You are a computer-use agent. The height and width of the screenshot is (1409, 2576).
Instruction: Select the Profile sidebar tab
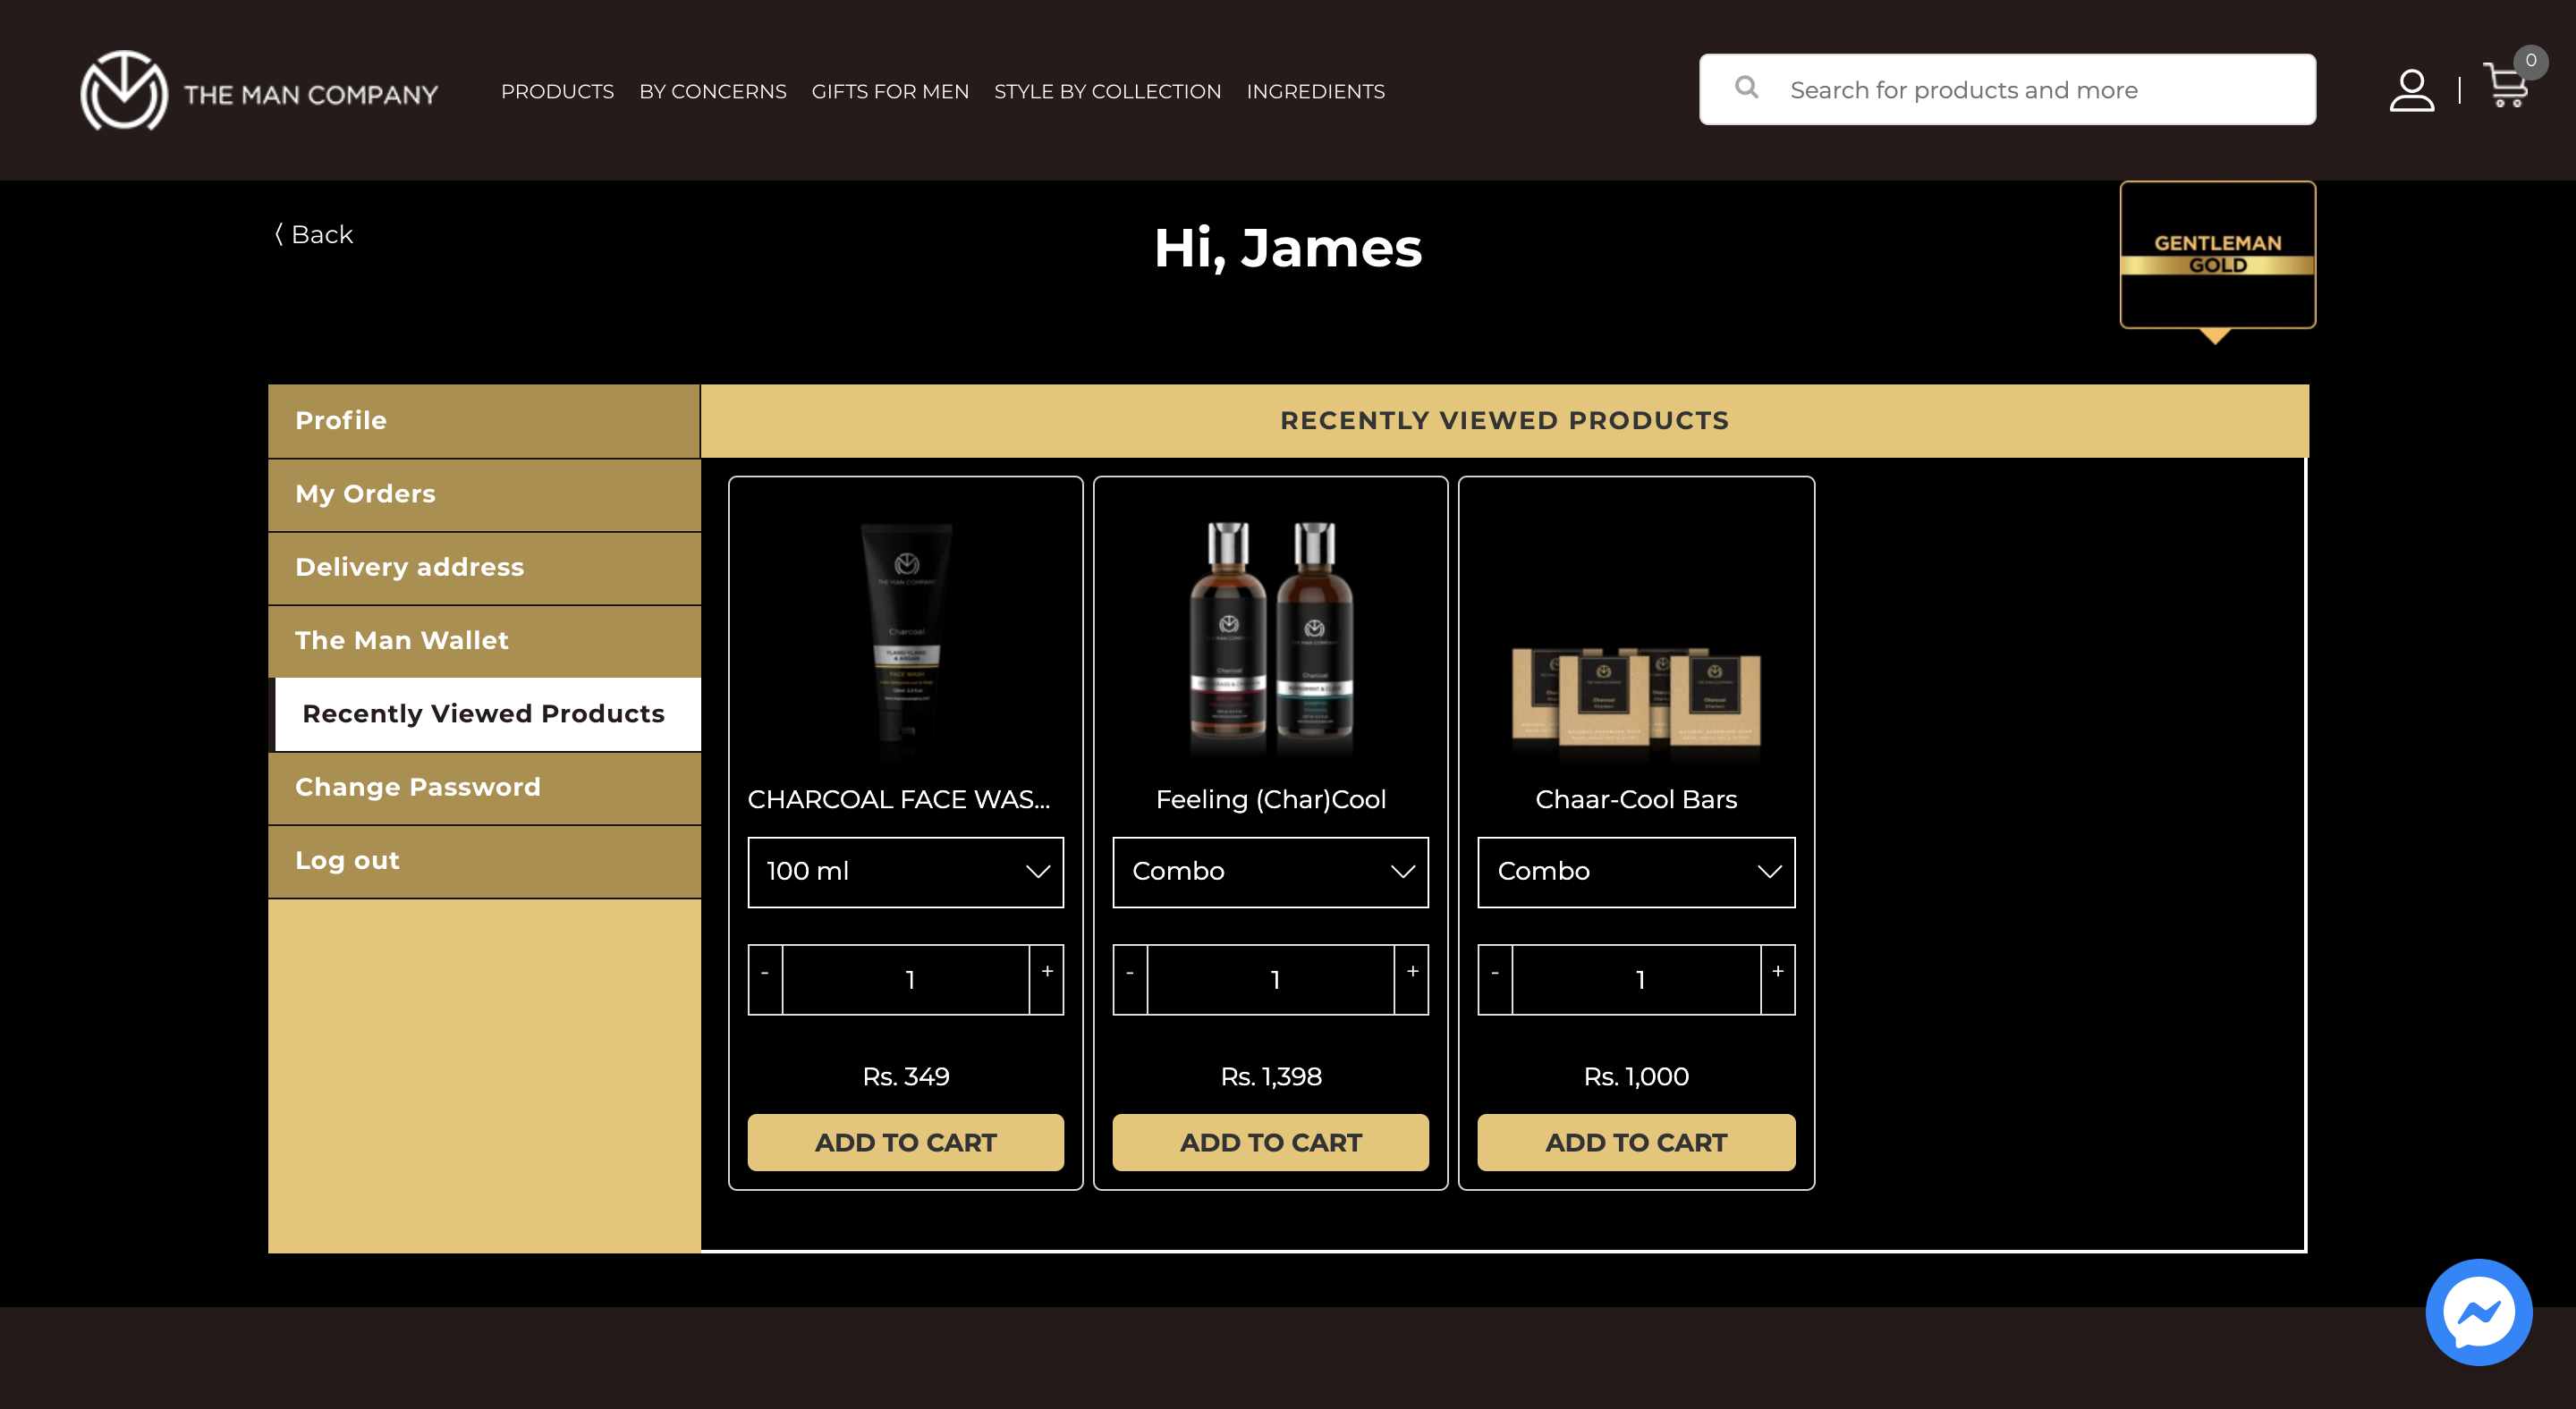(x=484, y=421)
